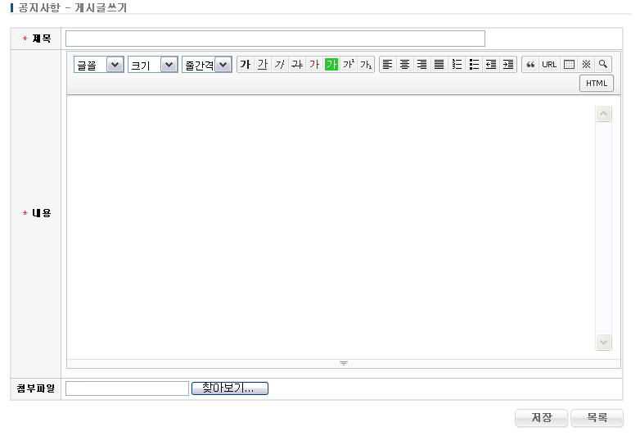Apply bold text formatting
The image size is (640, 436).
point(245,65)
